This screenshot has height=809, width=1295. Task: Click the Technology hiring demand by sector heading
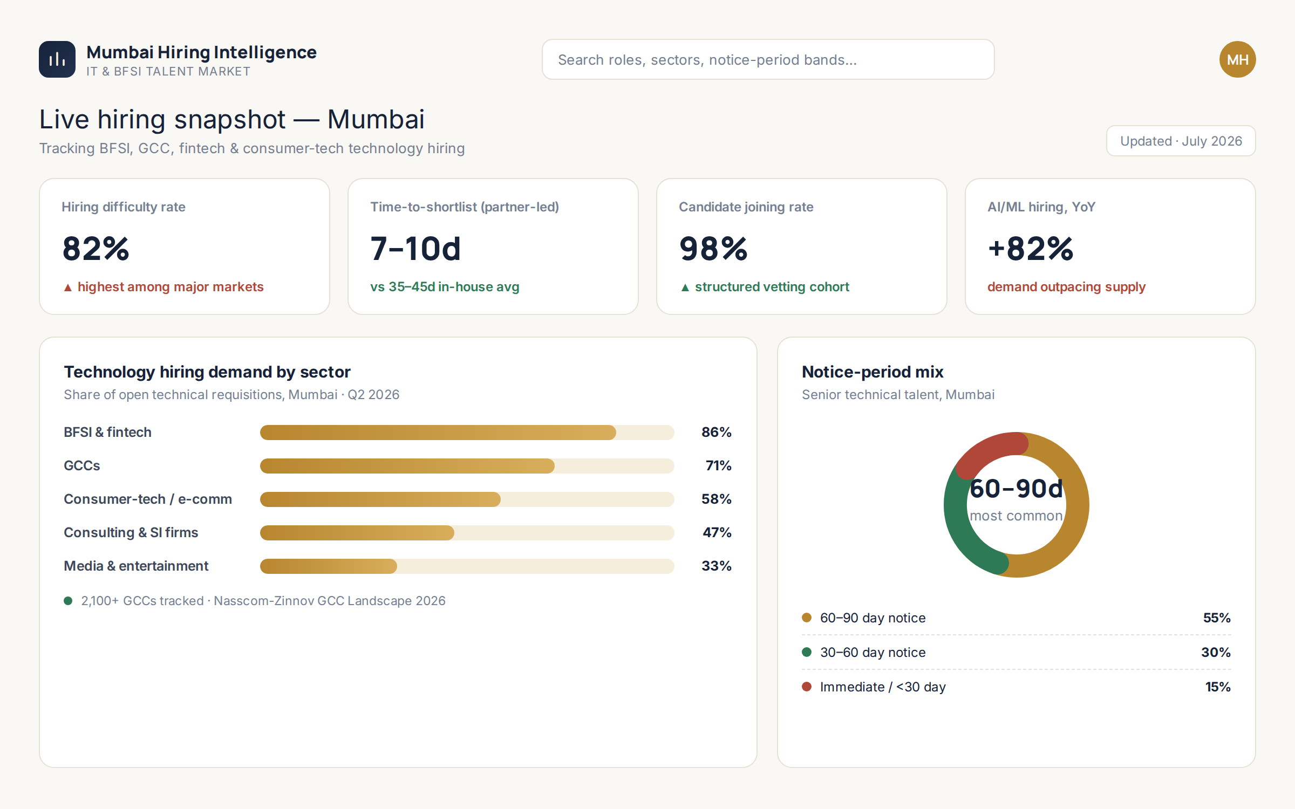click(x=207, y=372)
